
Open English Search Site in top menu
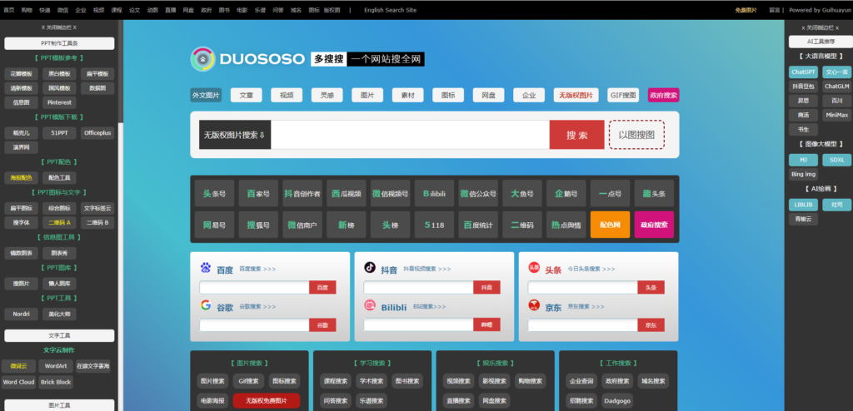pyautogui.click(x=390, y=10)
